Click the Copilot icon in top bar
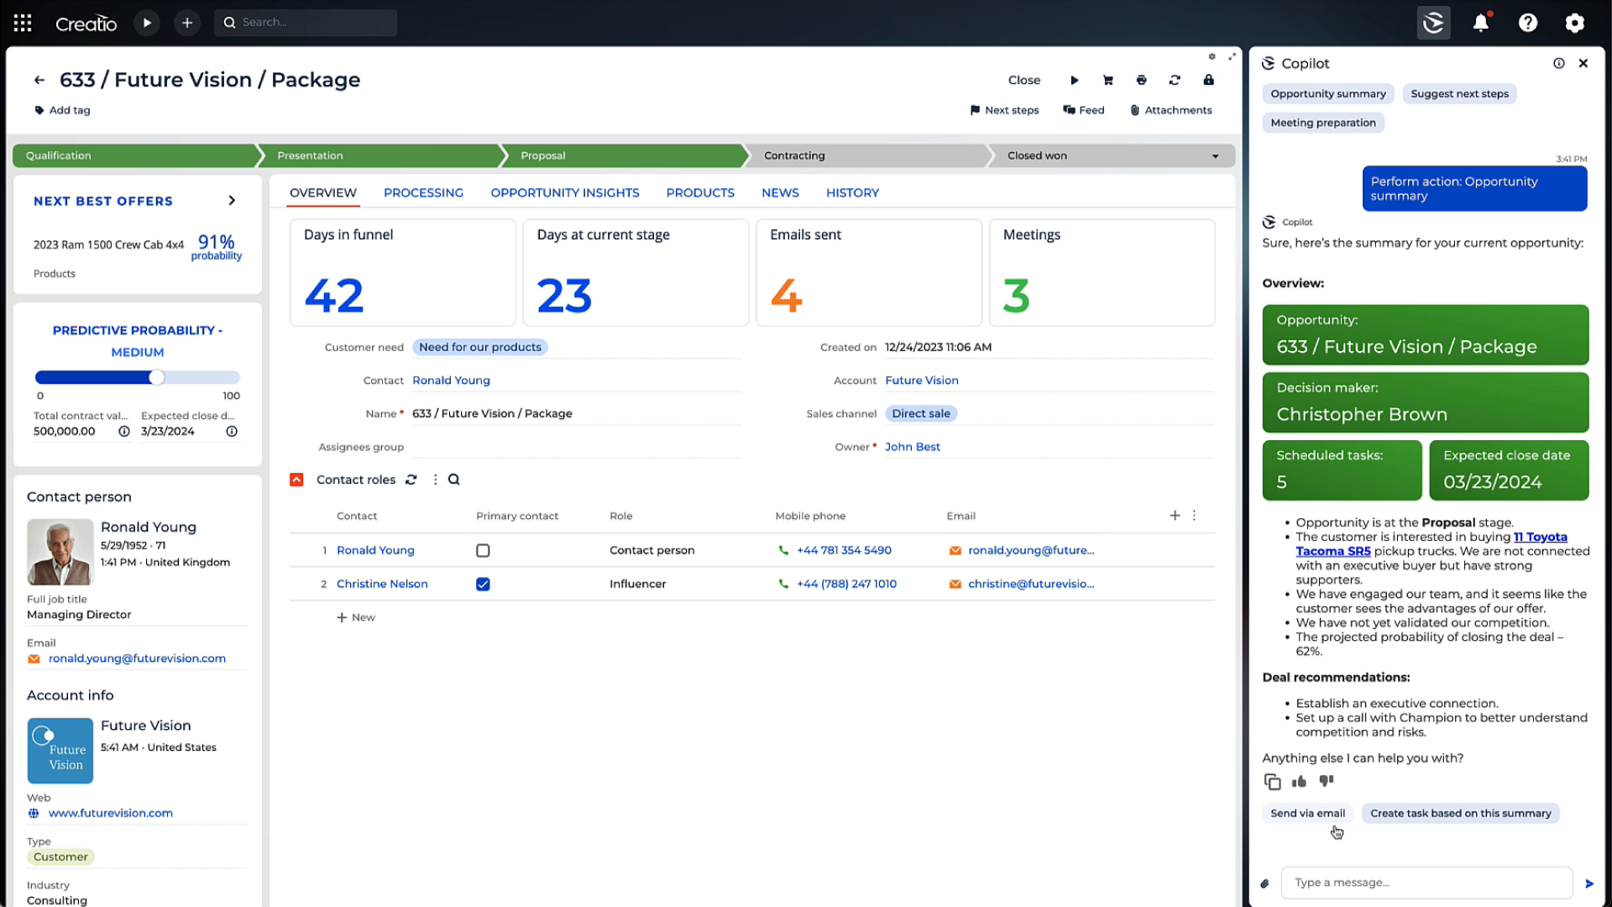The image size is (1612, 907). click(x=1433, y=23)
